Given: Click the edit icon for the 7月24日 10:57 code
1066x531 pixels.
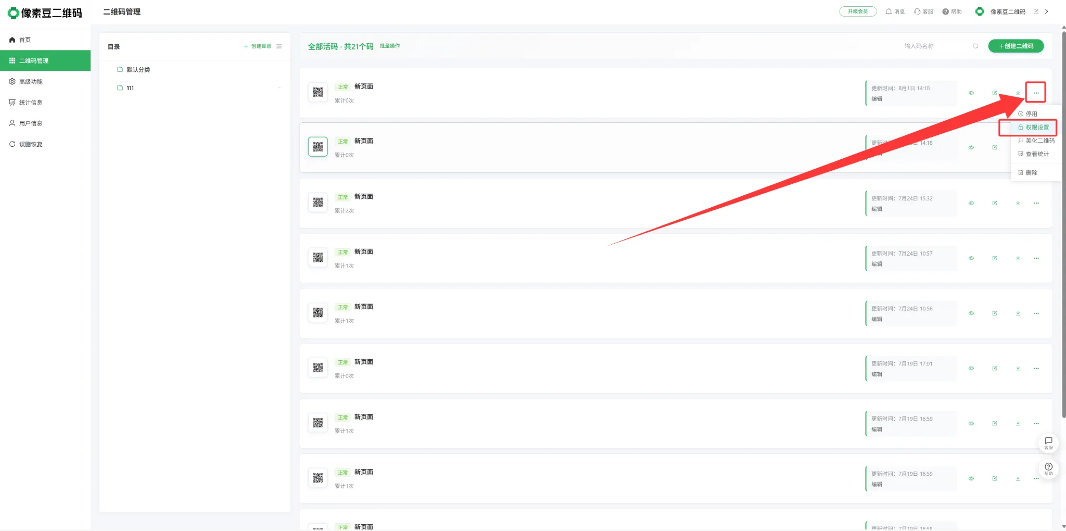Looking at the screenshot, I should click(x=995, y=259).
